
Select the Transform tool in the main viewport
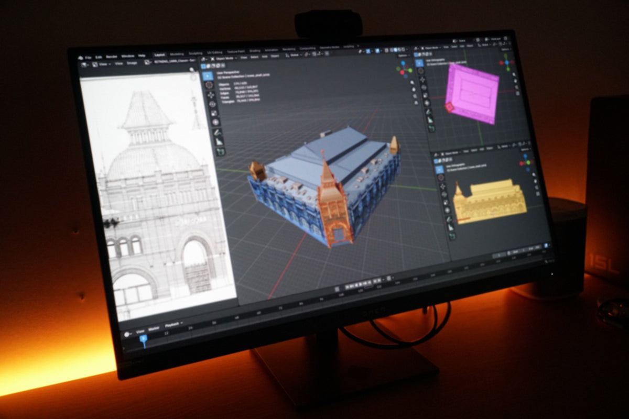[x=215, y=122]
